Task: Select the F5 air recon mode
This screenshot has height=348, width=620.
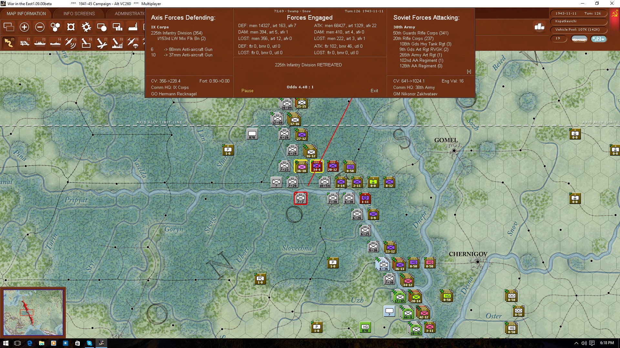Action: [70, 43]
